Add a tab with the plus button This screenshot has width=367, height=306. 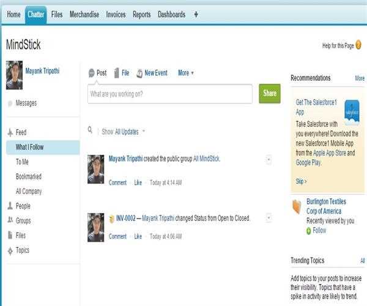pos(196,14)
